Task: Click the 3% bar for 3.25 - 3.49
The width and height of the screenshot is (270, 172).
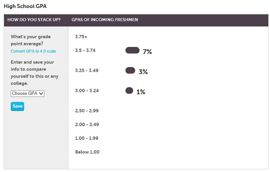Action: 130,70
